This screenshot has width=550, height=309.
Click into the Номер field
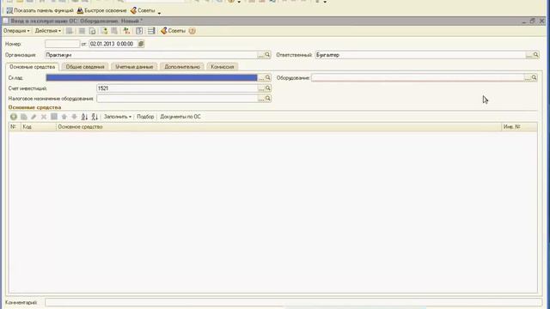[x=63, y=44]
